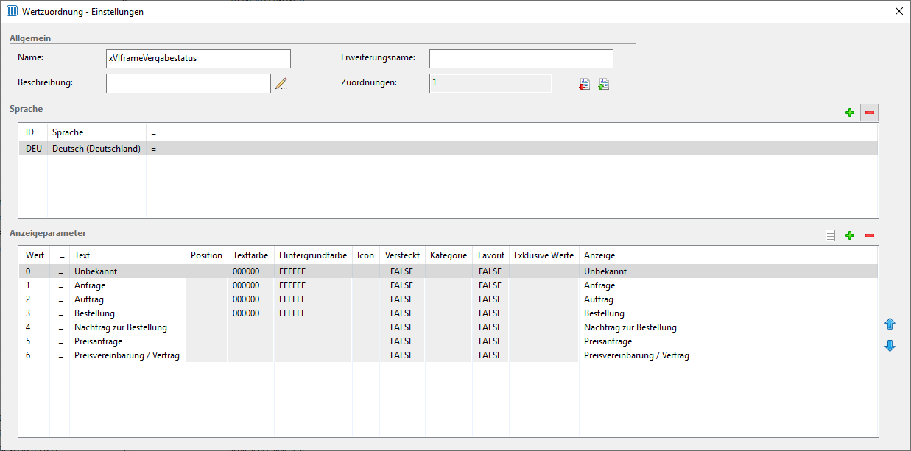The width and height of the screenshot is (911, 451).
Task: Add a language with the Sprache plus icon
Action: [x=850, y=113]
